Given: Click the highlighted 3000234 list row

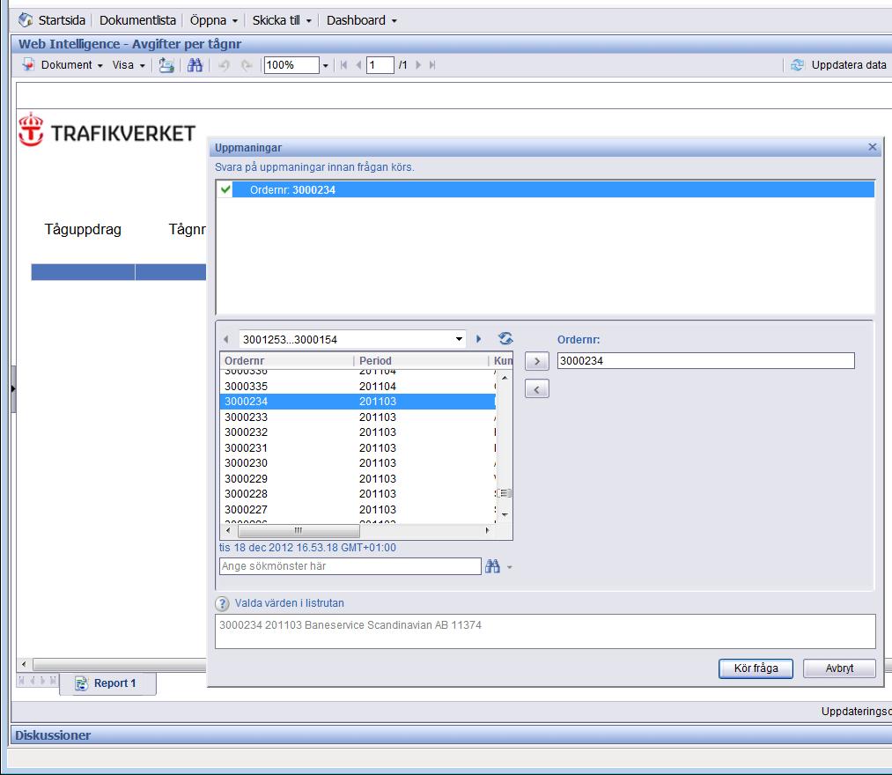Looking at the screenshot, I should pyautogui.click(x=358, y=402).
